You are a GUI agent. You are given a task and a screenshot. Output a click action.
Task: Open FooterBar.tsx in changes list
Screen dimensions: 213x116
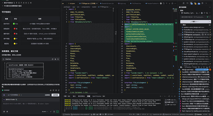tap(188, 30)
